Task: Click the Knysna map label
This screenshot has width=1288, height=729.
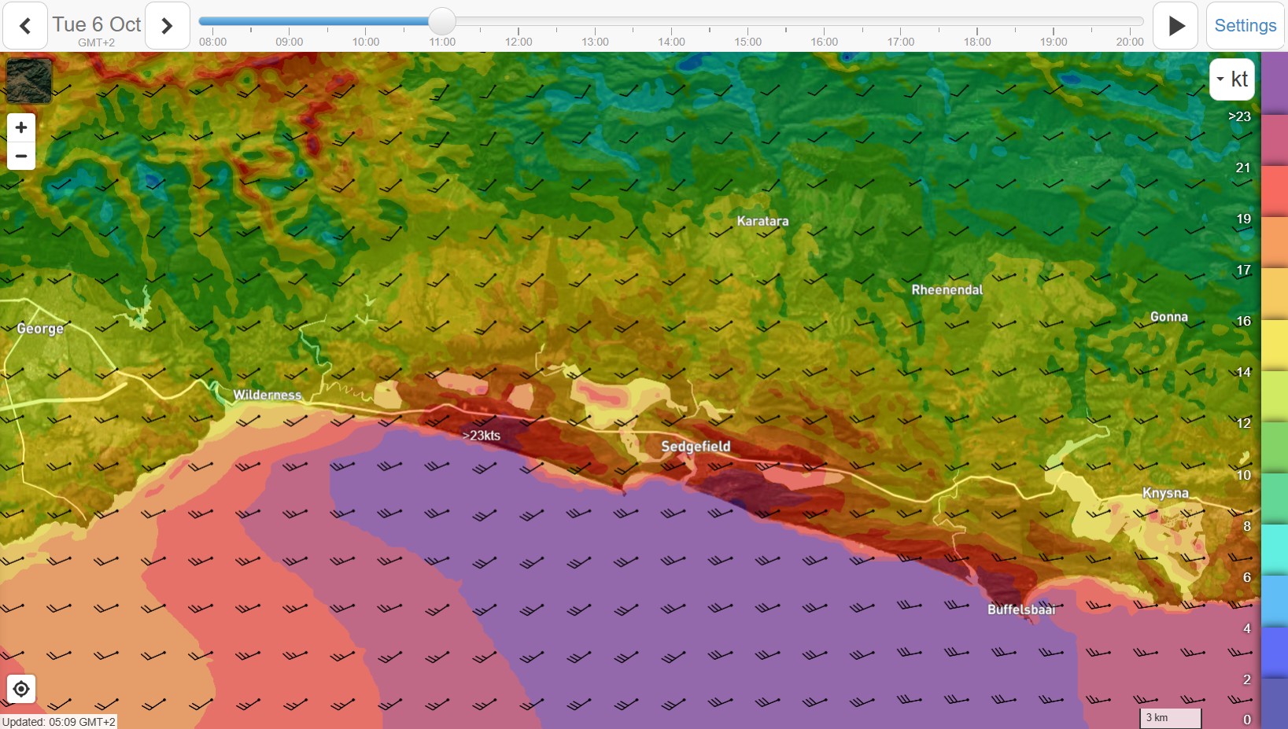Action: [x=1165, y=493]
